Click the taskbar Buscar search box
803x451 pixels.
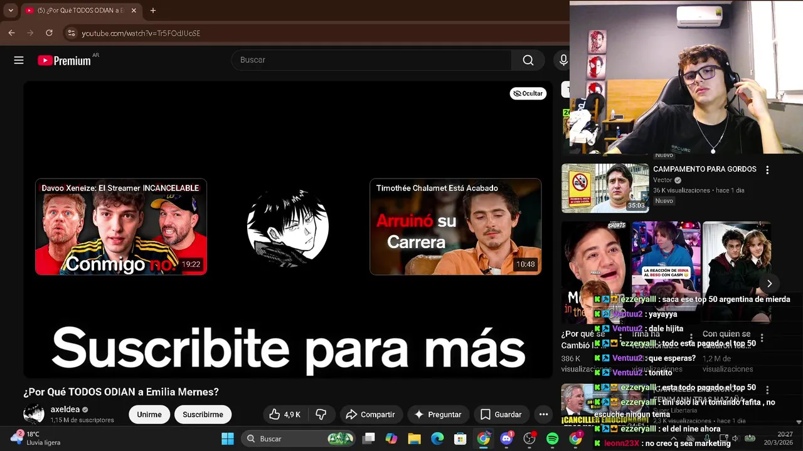pyautogui.click(x=299, y=438)
